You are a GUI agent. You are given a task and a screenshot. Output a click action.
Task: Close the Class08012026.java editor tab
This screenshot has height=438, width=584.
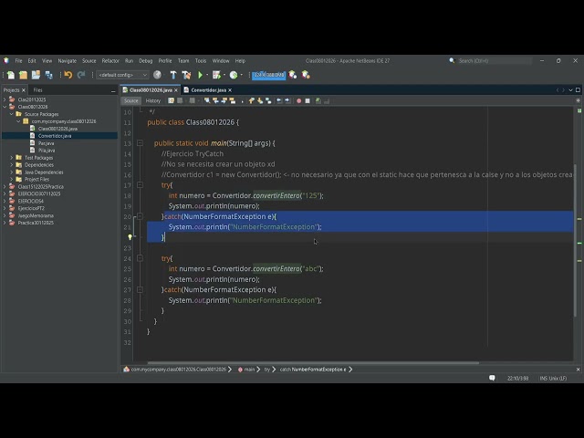tap(176, 90)
